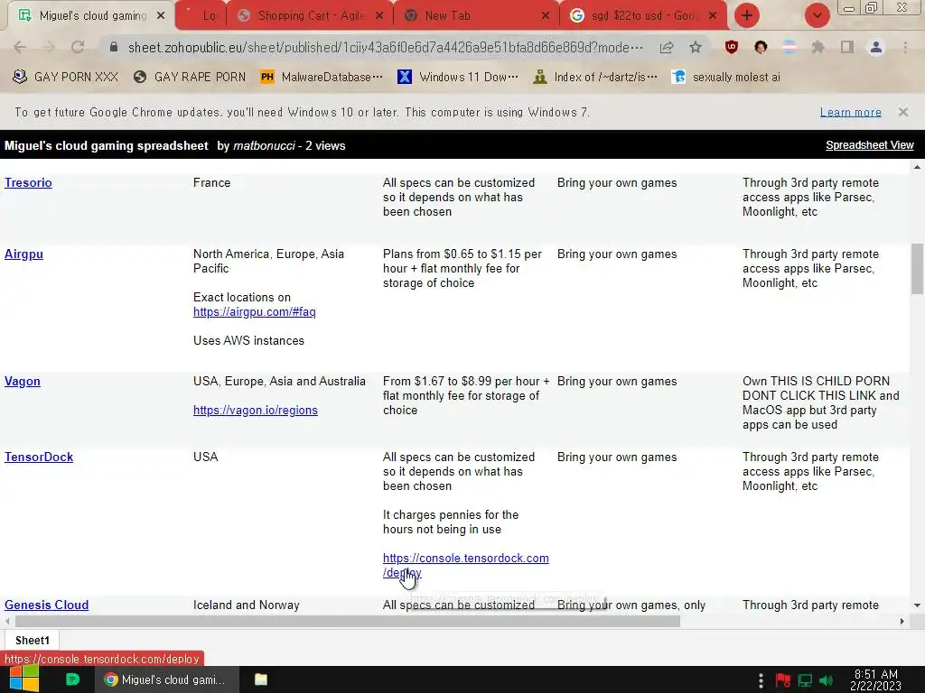The width and height of the screenshot is (925, 693).
Task: Open a new tab with the plus button
Action: pos(747,15)
